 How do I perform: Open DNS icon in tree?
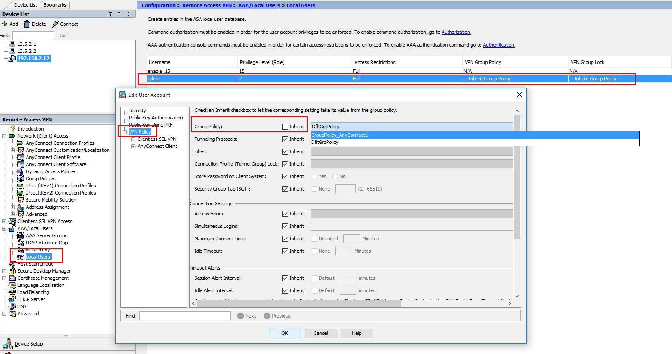tap(12, 306)
